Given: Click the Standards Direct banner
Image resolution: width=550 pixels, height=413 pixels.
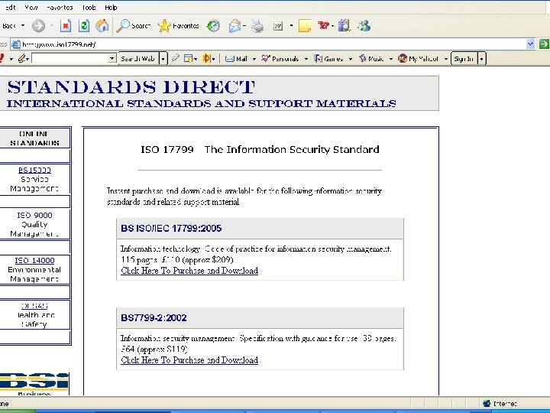Looking at the screenshot, I should pyautogui.click(x=219, y=93).
